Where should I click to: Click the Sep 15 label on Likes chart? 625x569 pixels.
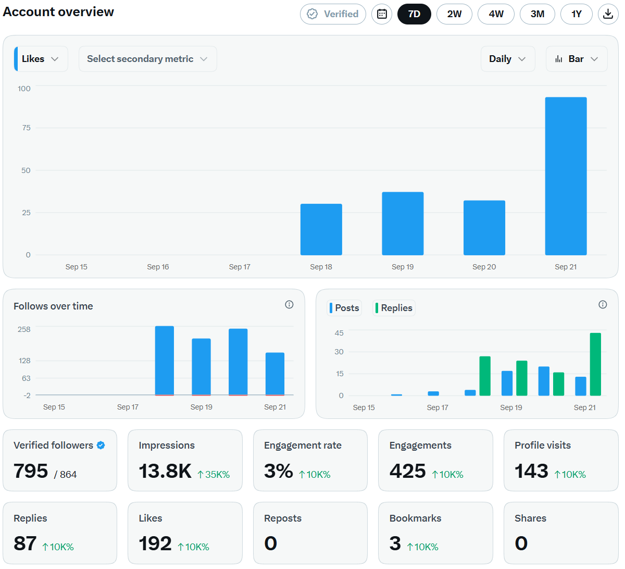(x=77, y=267)
